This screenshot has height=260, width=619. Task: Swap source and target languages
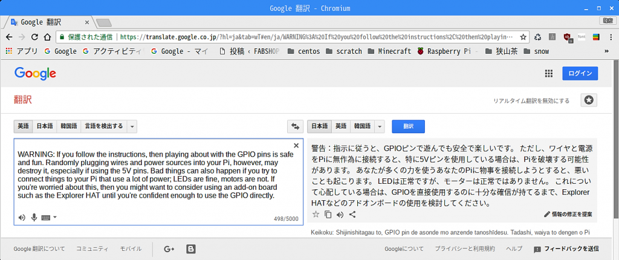click(x=295, y=126)
